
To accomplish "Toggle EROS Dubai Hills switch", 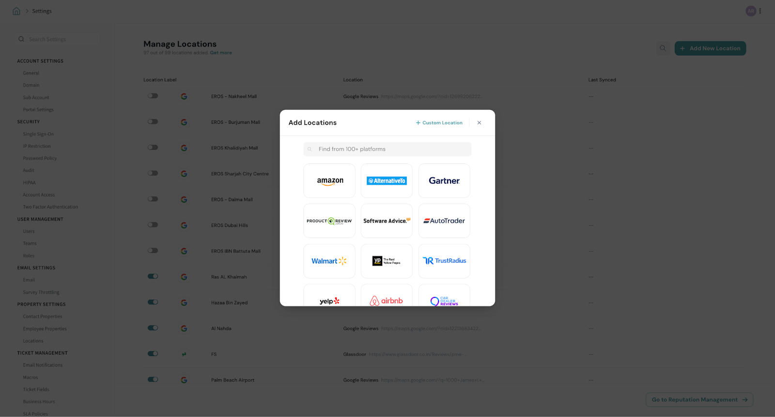I will [153, 224].
